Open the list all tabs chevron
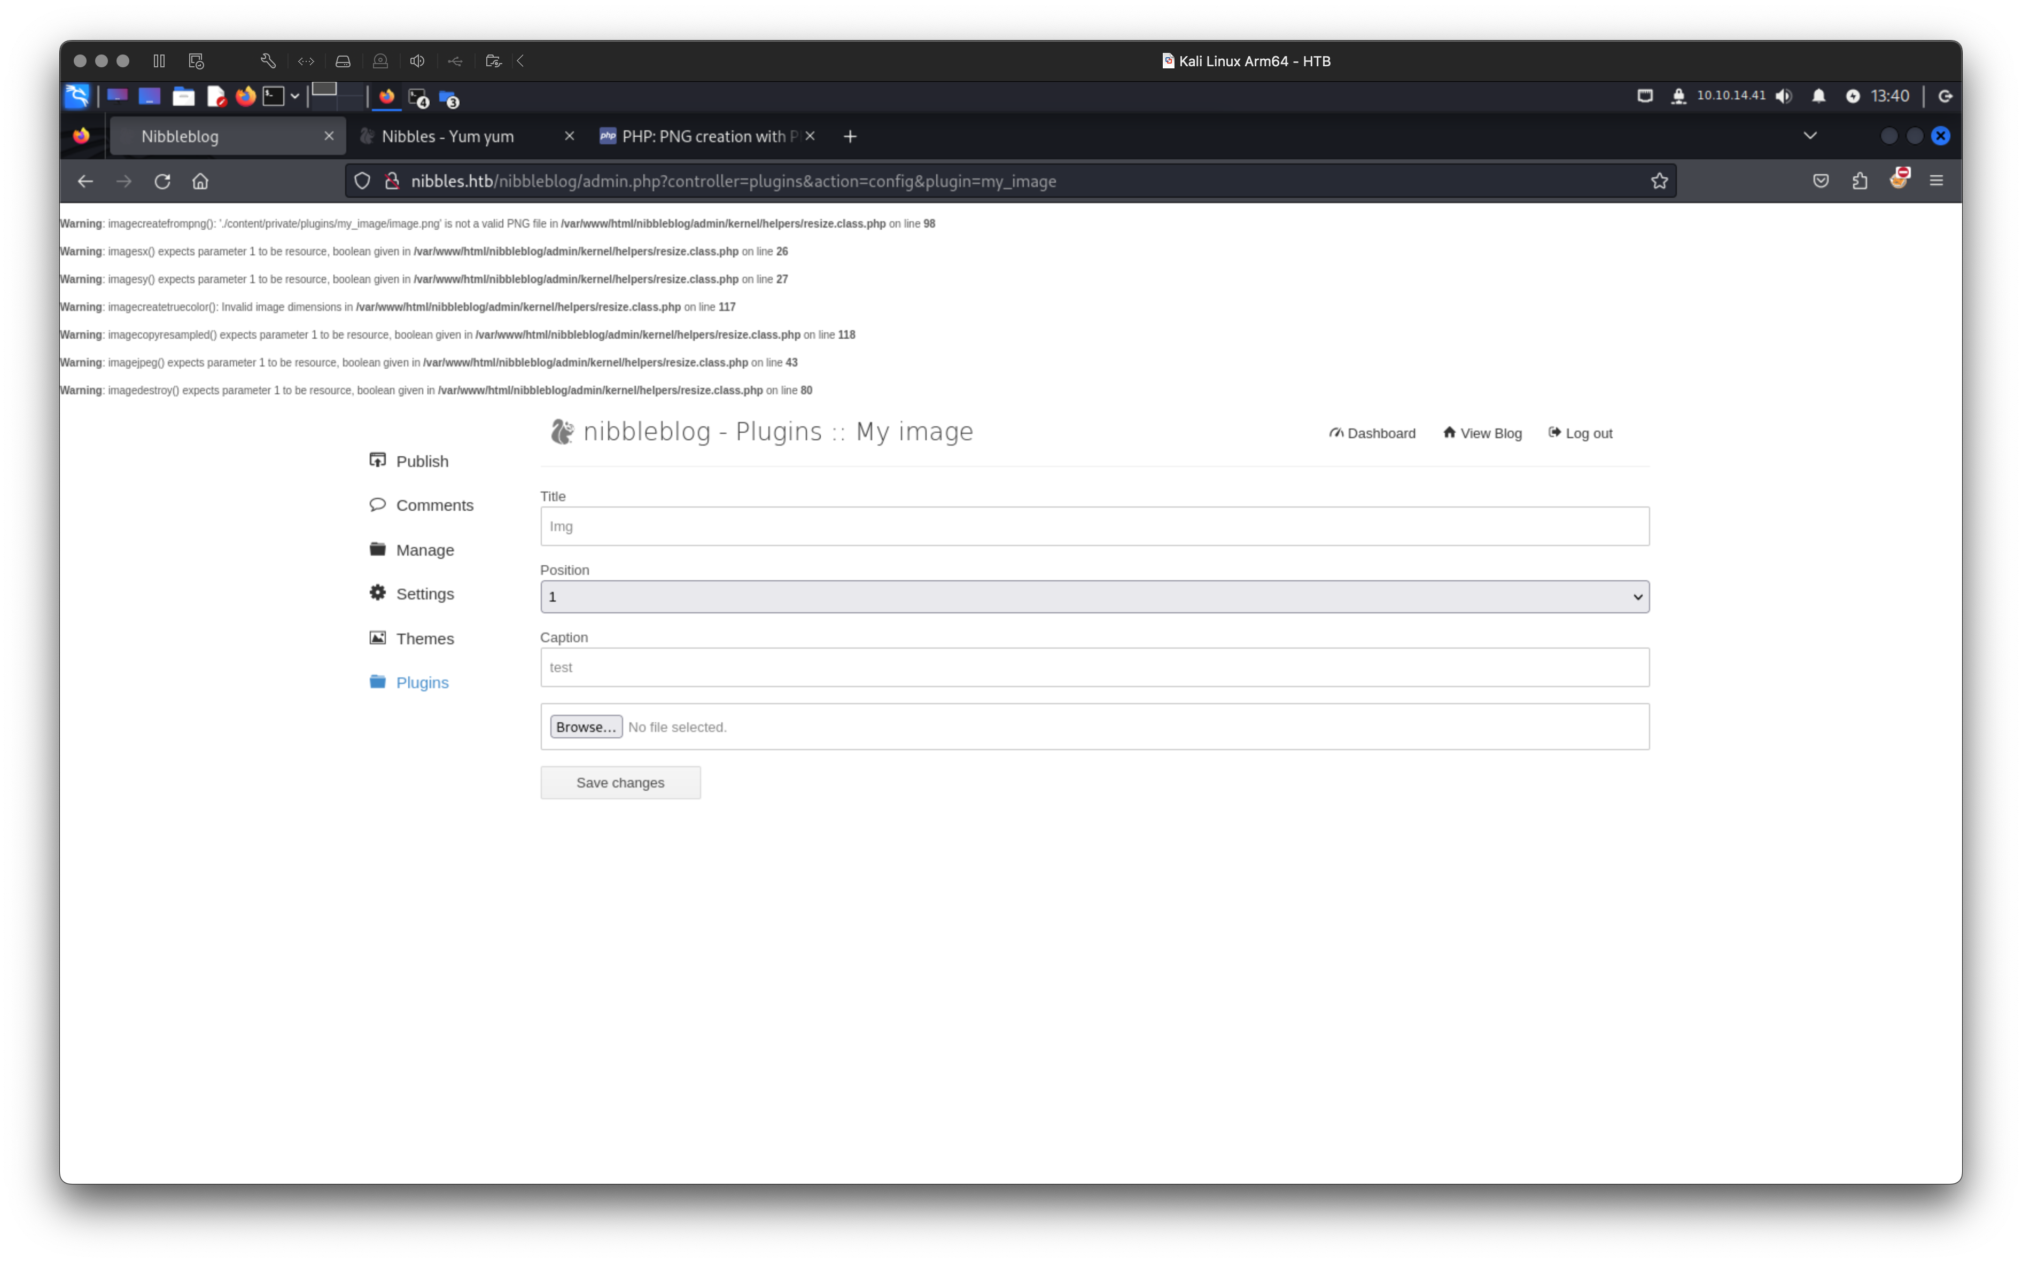 (1810, 135)
